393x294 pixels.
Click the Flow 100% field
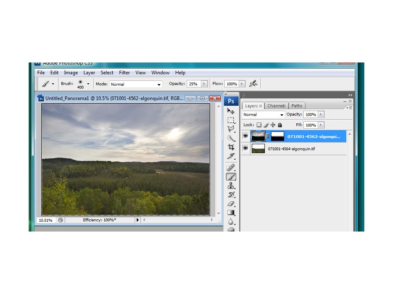(232, 84)
